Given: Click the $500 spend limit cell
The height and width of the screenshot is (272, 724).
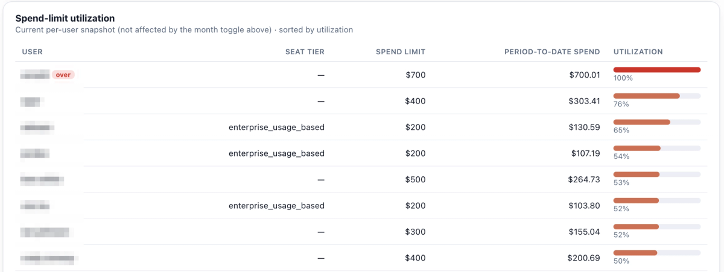Looking at the screenshot, I should pos(415,179).
